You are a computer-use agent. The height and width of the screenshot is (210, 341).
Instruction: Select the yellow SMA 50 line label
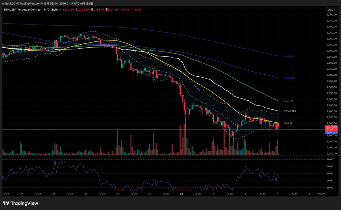point(288,123)
